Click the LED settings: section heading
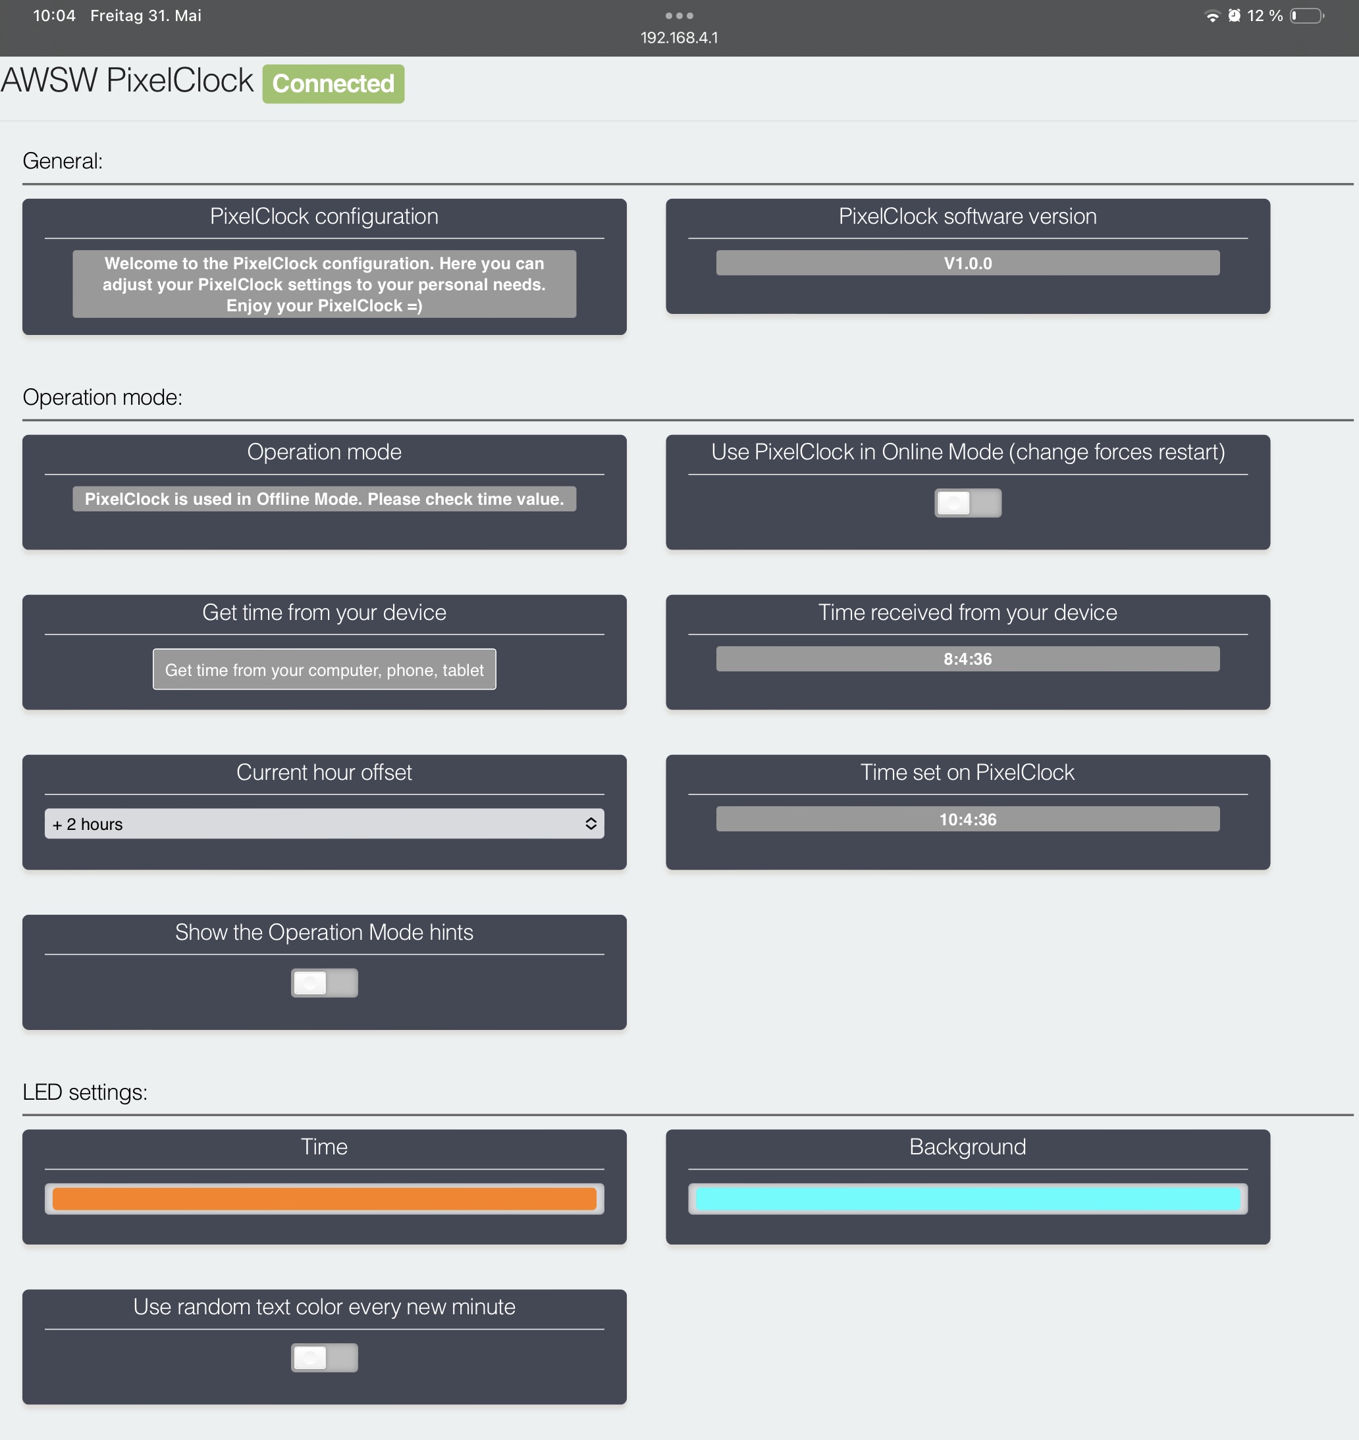Viewport: 1359px width, 1440px height. pyautogui.click(x=85, y=1092)
